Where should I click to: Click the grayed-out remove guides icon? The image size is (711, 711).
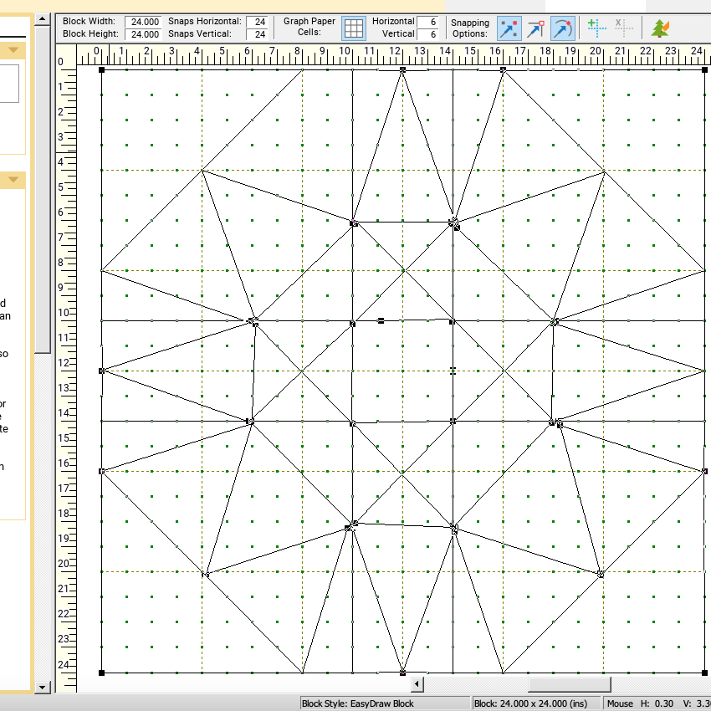[621, 28]
